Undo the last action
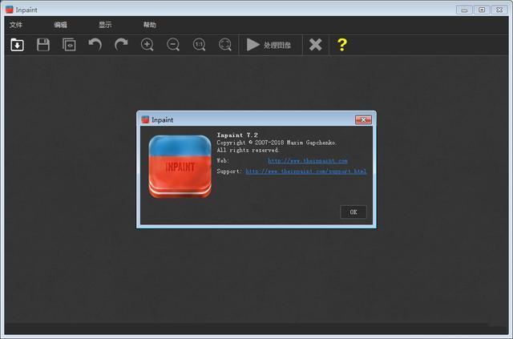The height and width of the screenshot is (339, 513). [95, 45]
